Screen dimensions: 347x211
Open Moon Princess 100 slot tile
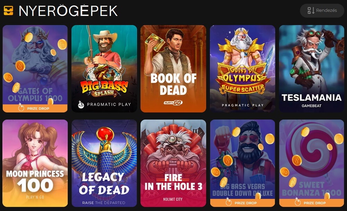[x=35, y=163]
